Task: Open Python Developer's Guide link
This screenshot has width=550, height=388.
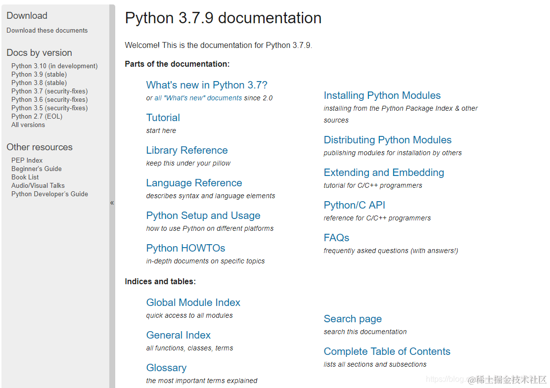Action: point(49,194)
